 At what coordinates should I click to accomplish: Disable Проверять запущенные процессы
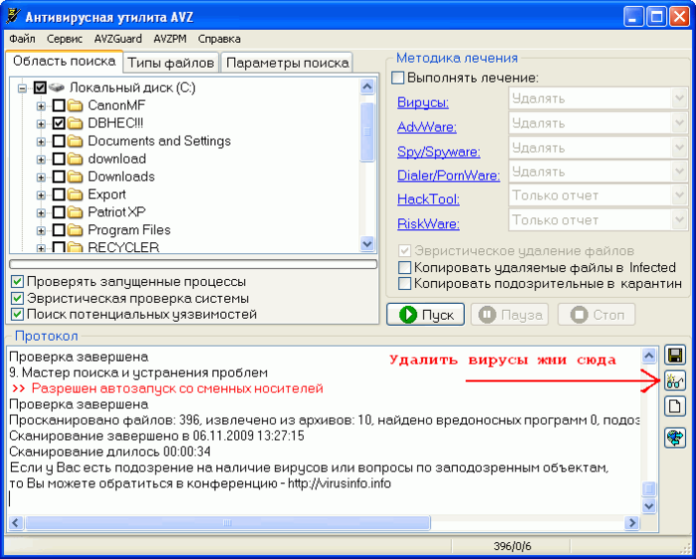pyautogui.click(x=17, y=282)
